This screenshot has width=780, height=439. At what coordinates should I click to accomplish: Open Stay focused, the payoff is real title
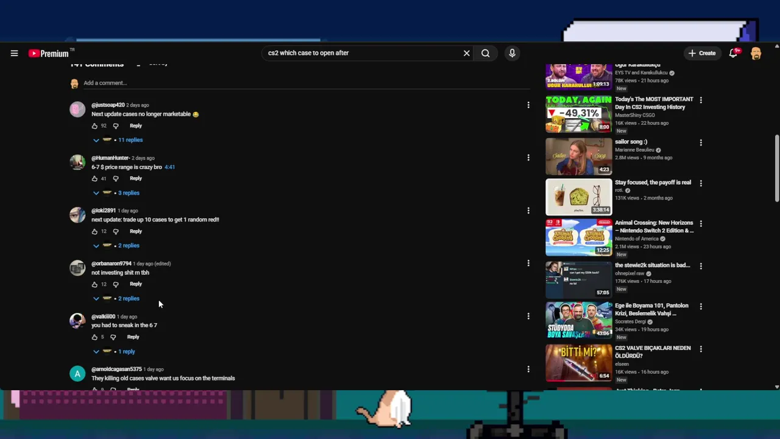pos(653,182)
